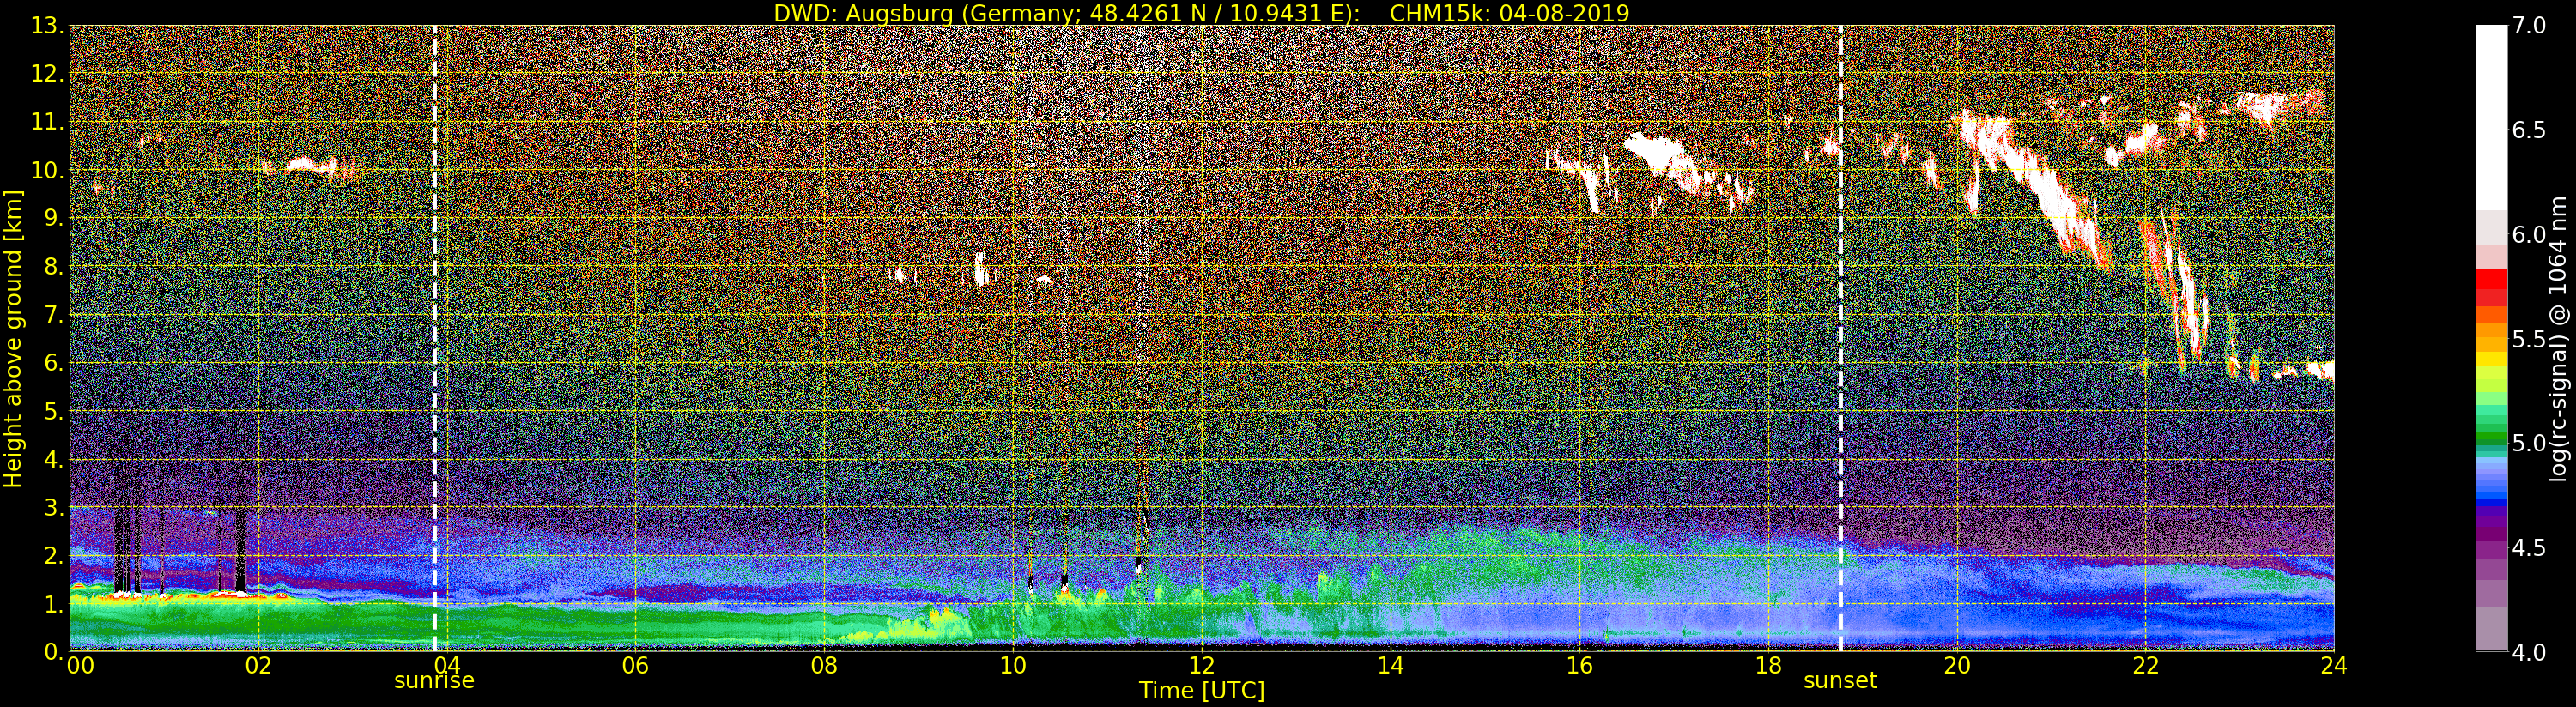This screenshot has height=707, width=2576.
Task: Click the 3 km tick on the height axis
Action: tap(53, 507)
